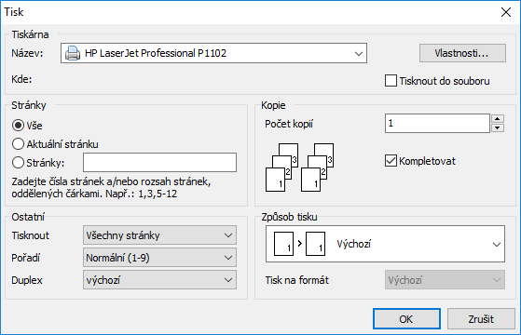Increase copy count with up arrow
The width and height of the screenshot is (521, 335).
point(498,119)
